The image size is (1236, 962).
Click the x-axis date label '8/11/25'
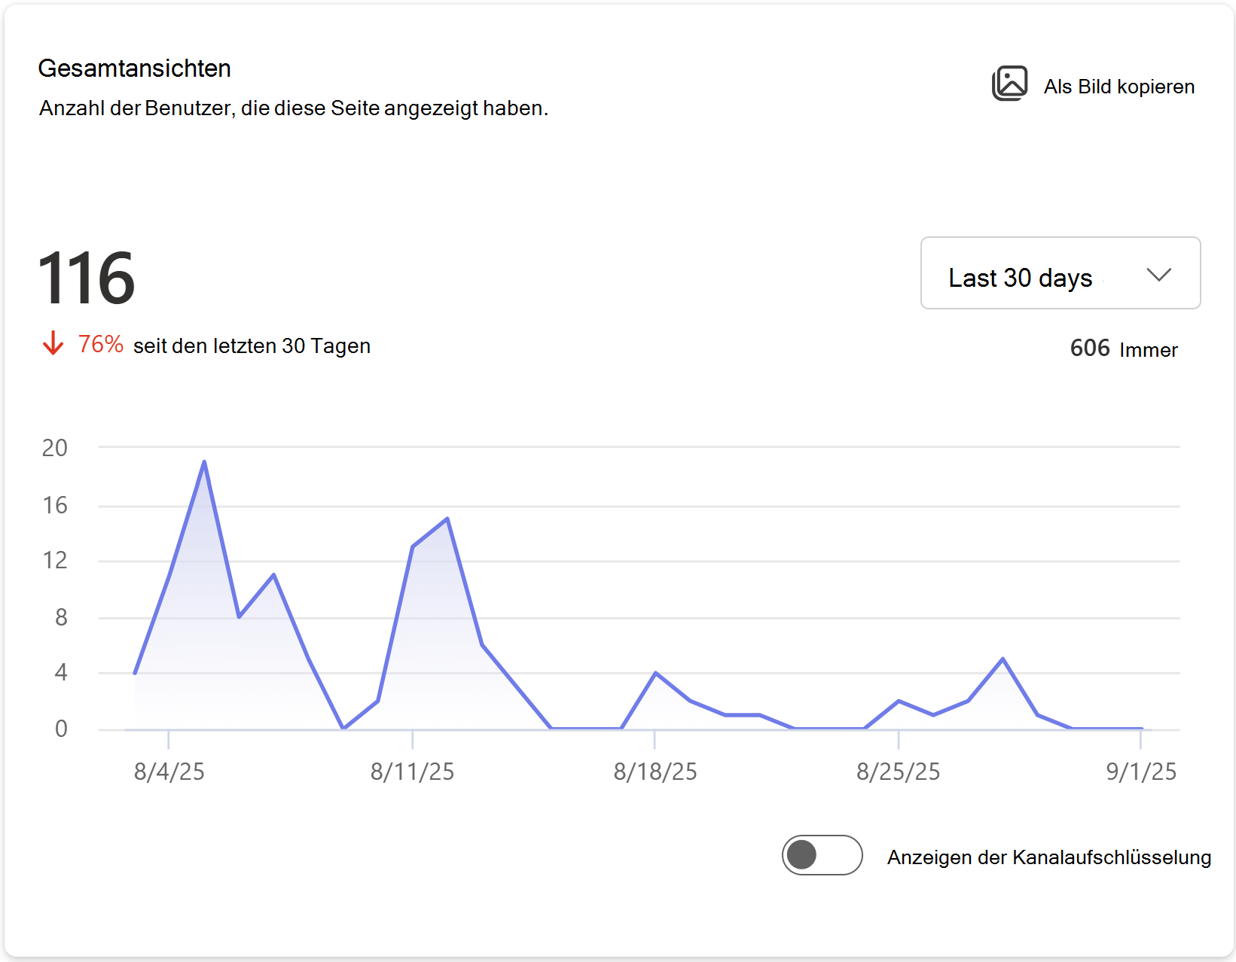click(412, 772)
